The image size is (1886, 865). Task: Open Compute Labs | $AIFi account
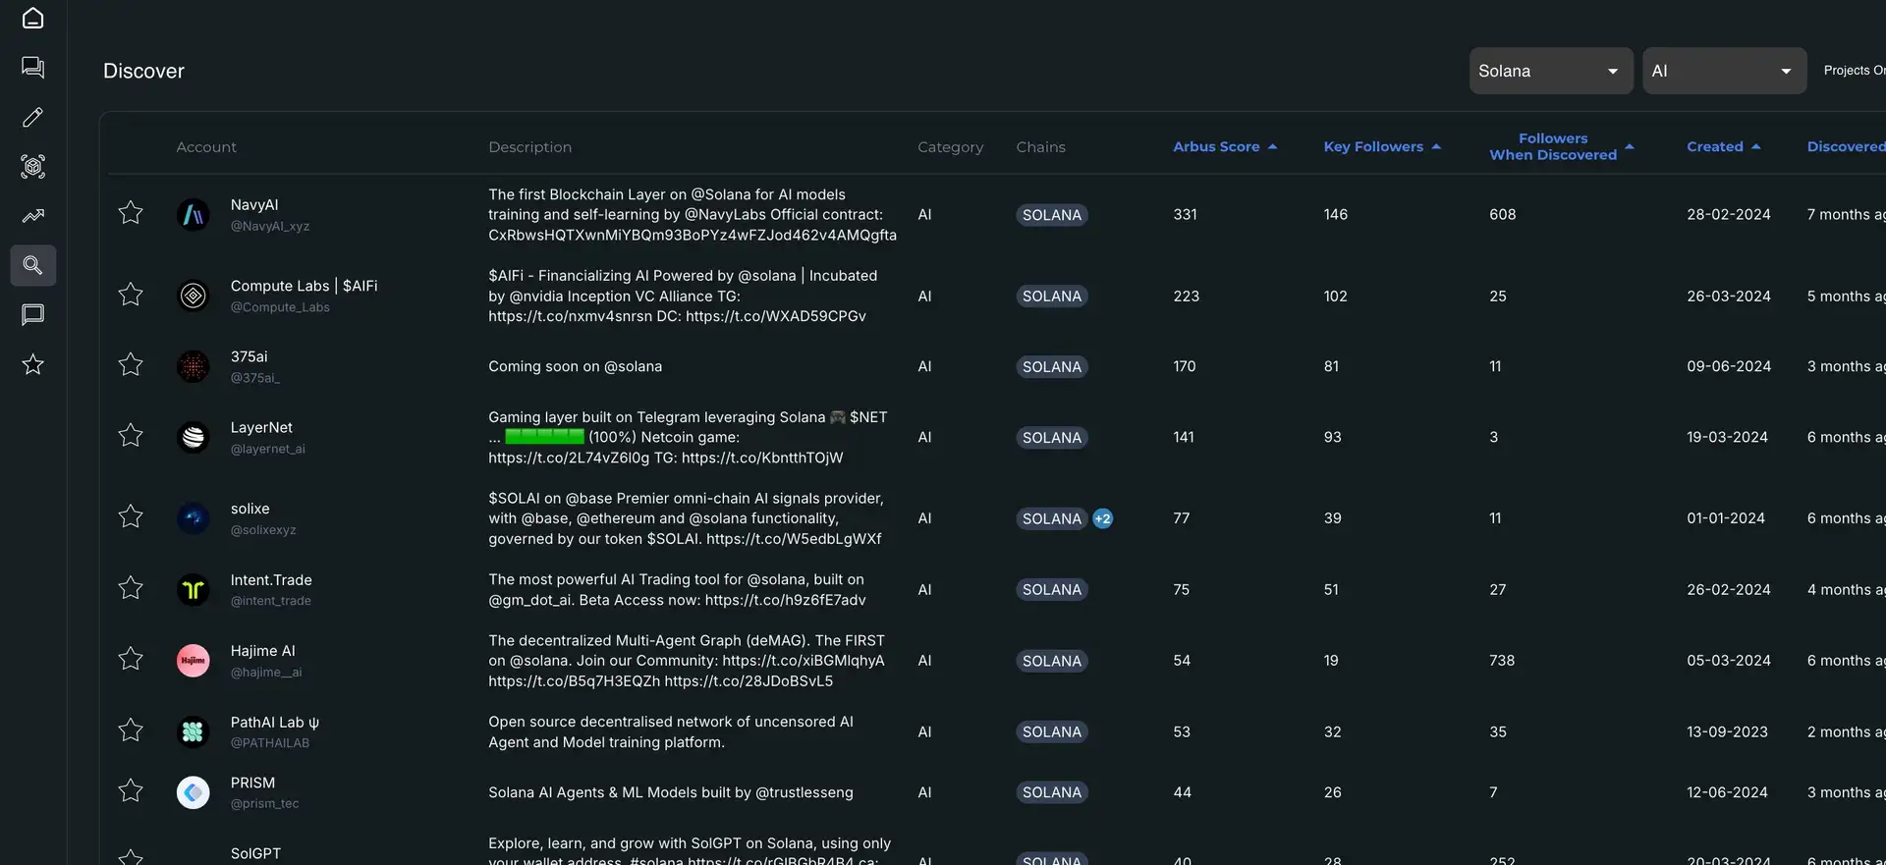(304, 286)
